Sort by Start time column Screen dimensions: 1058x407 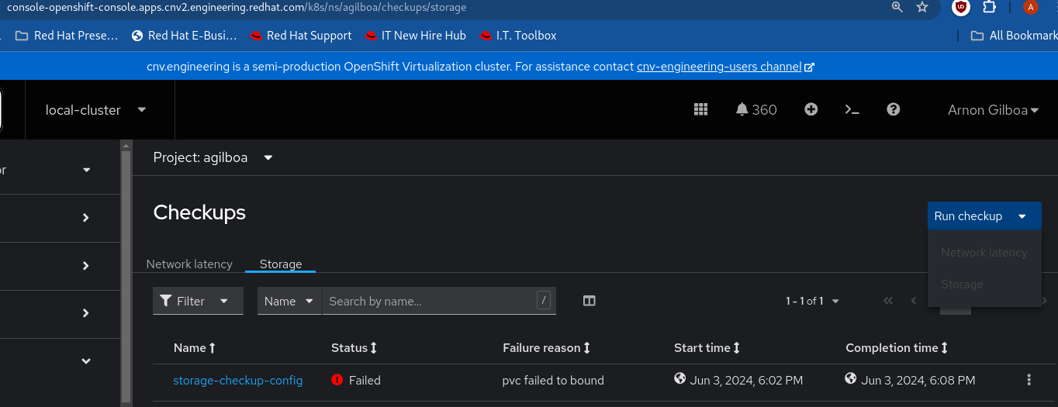tap(707, 348)
